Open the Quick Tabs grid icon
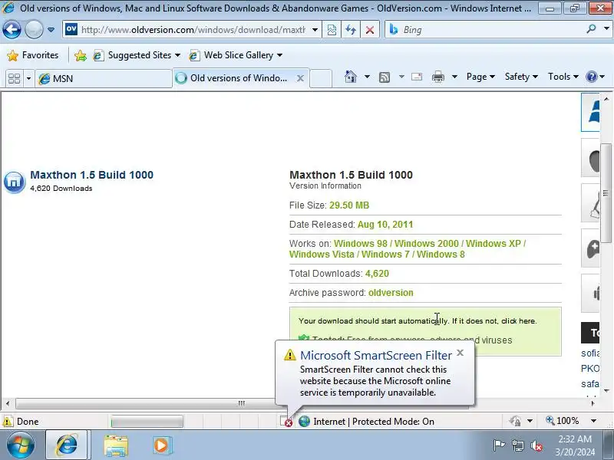Image resolution: width=614 pixels, height=460 pixels. point(14,79)
